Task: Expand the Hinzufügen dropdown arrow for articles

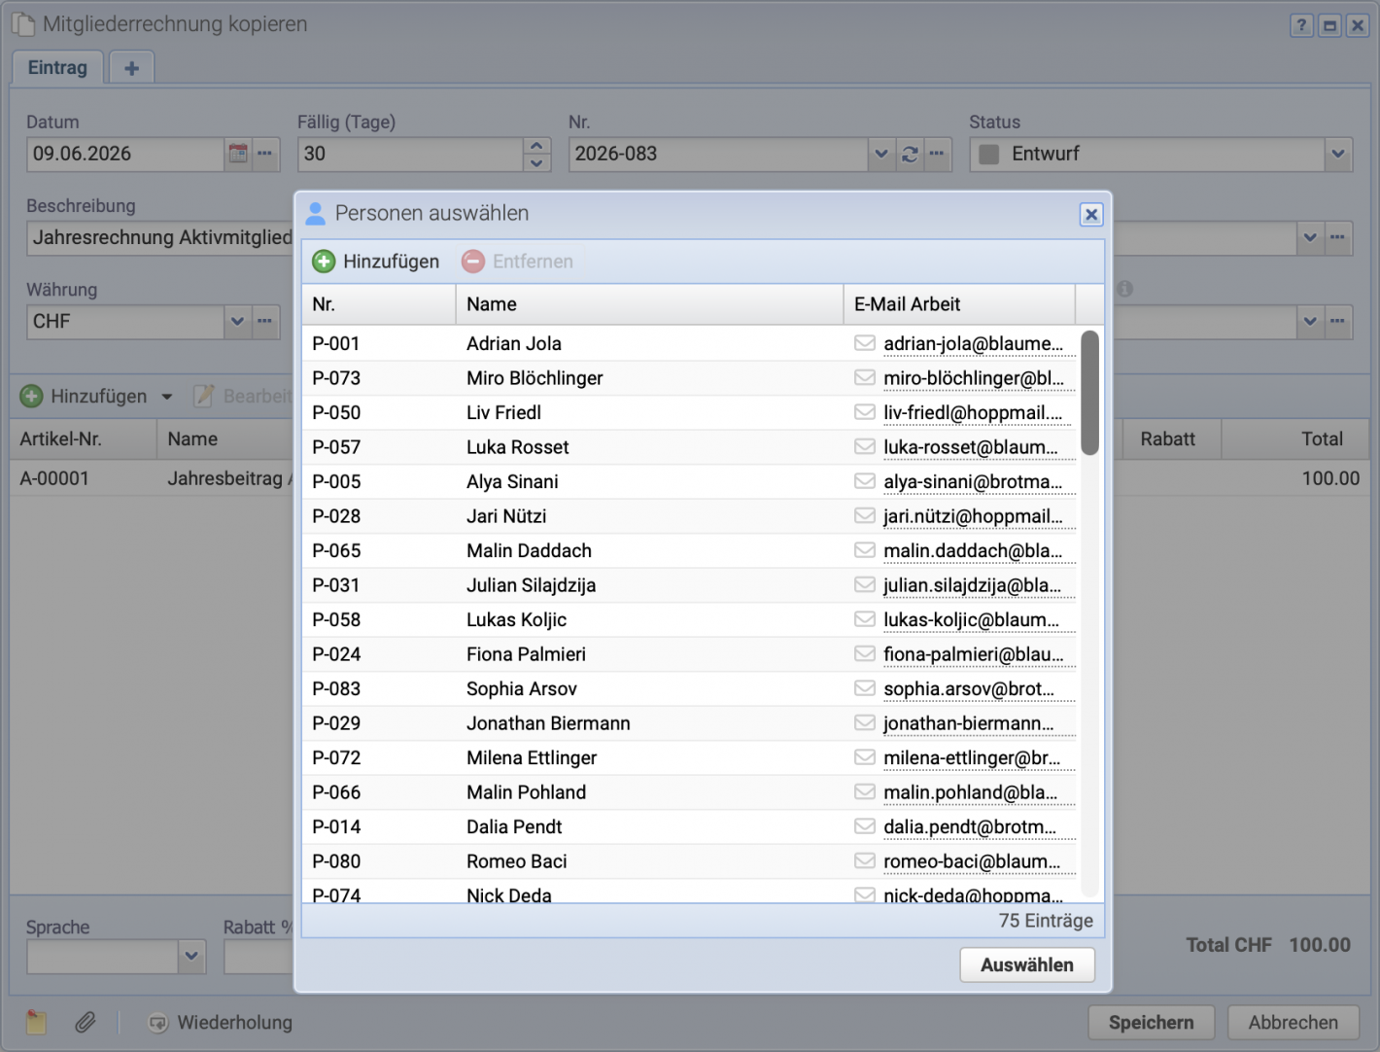Action: coord(167,397)
